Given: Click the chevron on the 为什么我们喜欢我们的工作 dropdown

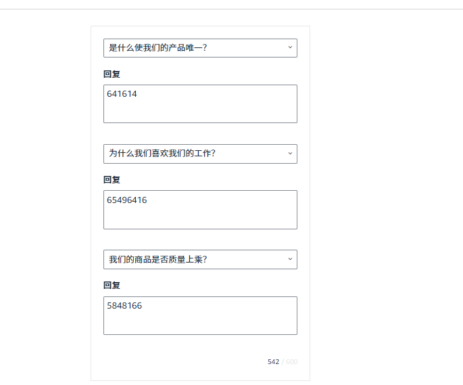Looking at the screenshot, I should tap(290, 154).
